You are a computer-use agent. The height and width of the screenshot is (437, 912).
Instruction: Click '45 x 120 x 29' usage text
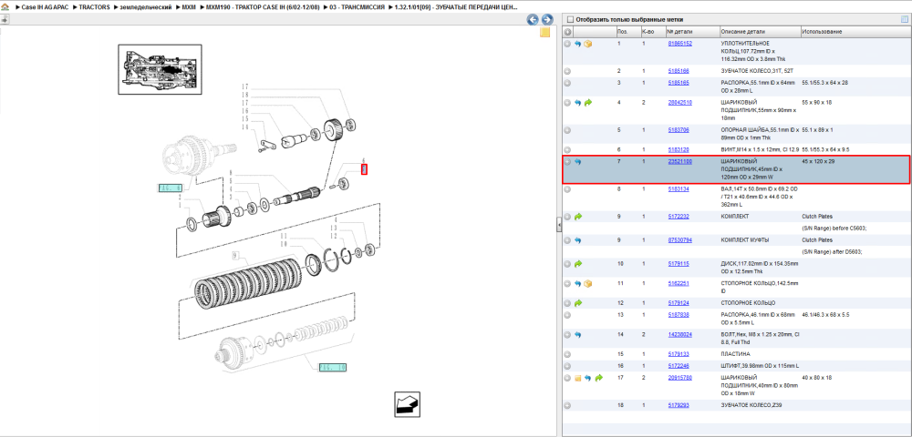pos(818,161)
